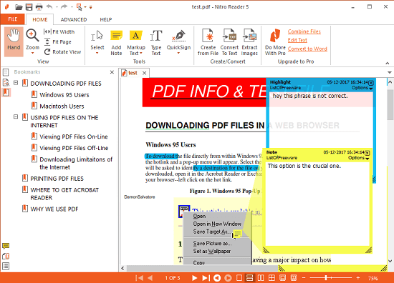Switch to facing pages view
This screenshot has height=283, width=394.
(x=261, y=278)
